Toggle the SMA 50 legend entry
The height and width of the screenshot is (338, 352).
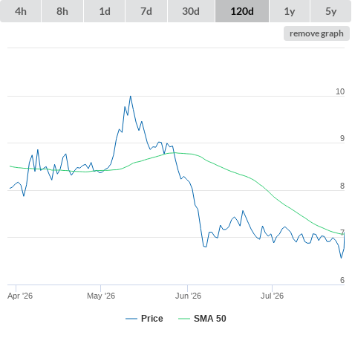click(210, 319)
